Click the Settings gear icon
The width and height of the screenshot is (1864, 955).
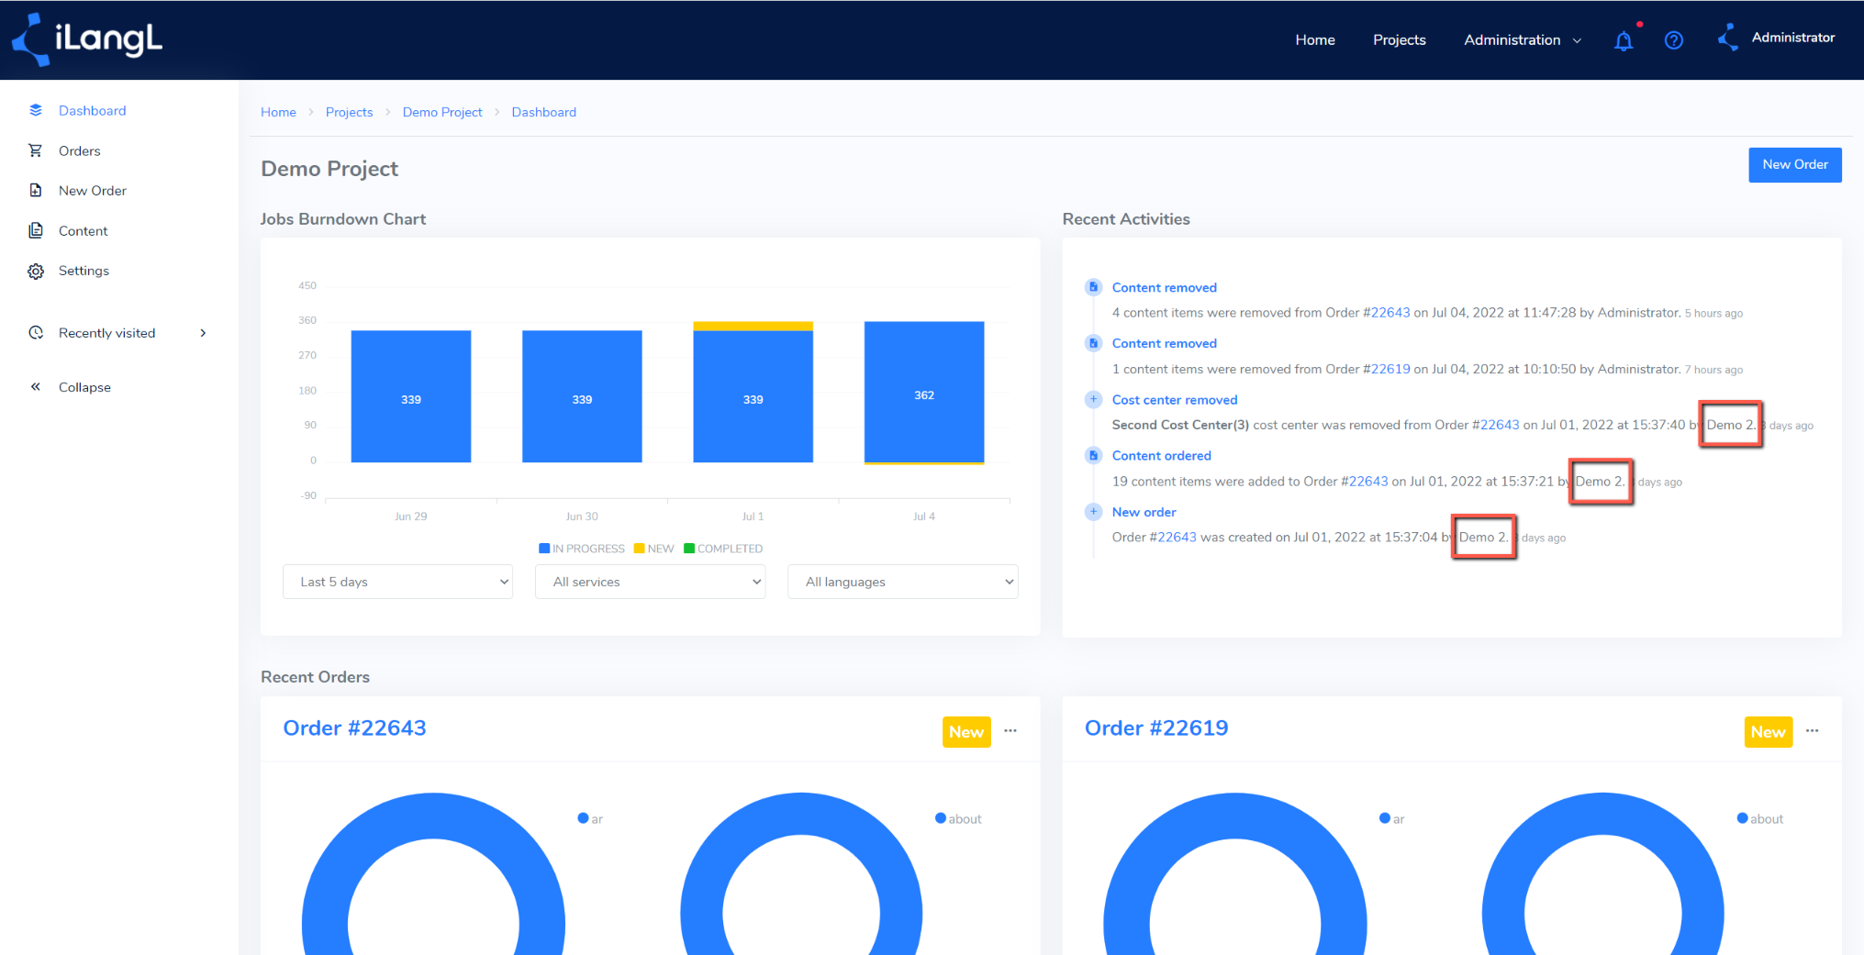36,271
